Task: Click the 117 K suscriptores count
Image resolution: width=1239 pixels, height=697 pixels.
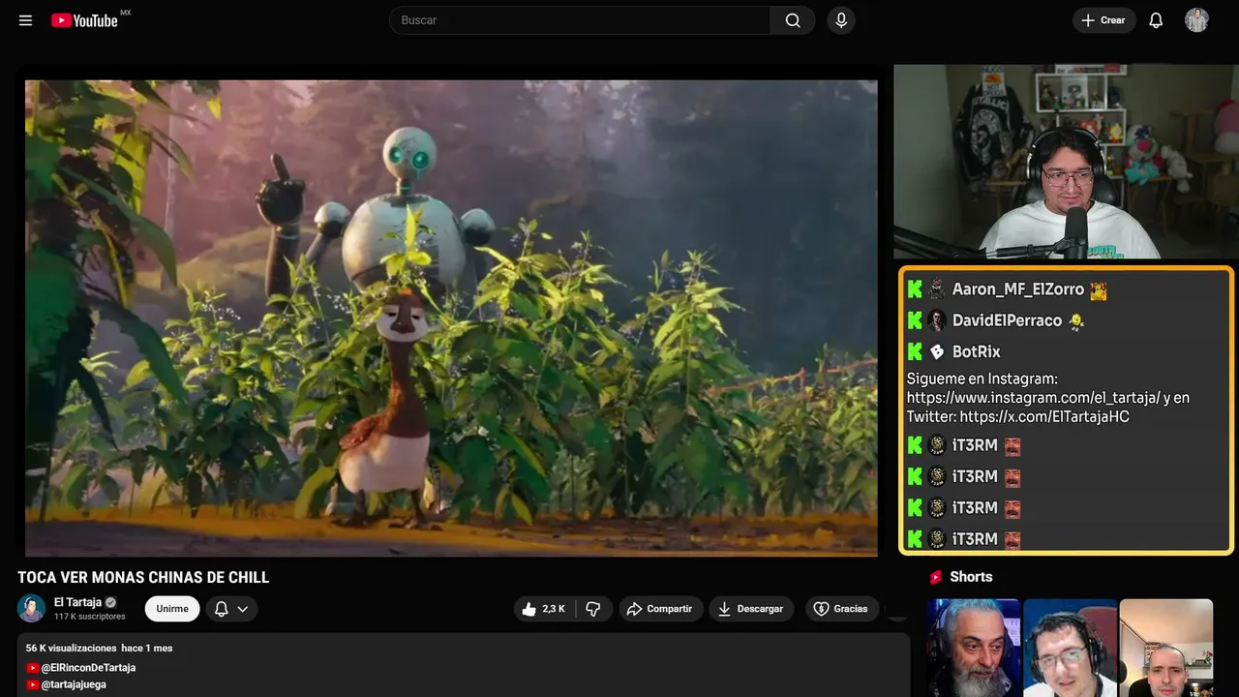Action: point(90,617)
